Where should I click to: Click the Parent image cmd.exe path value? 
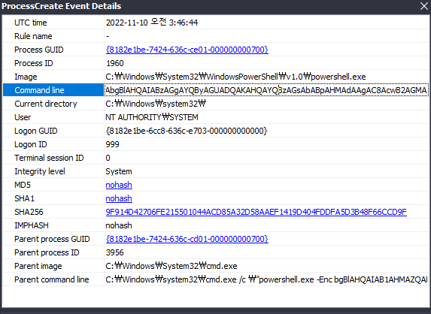coord(171,266)
